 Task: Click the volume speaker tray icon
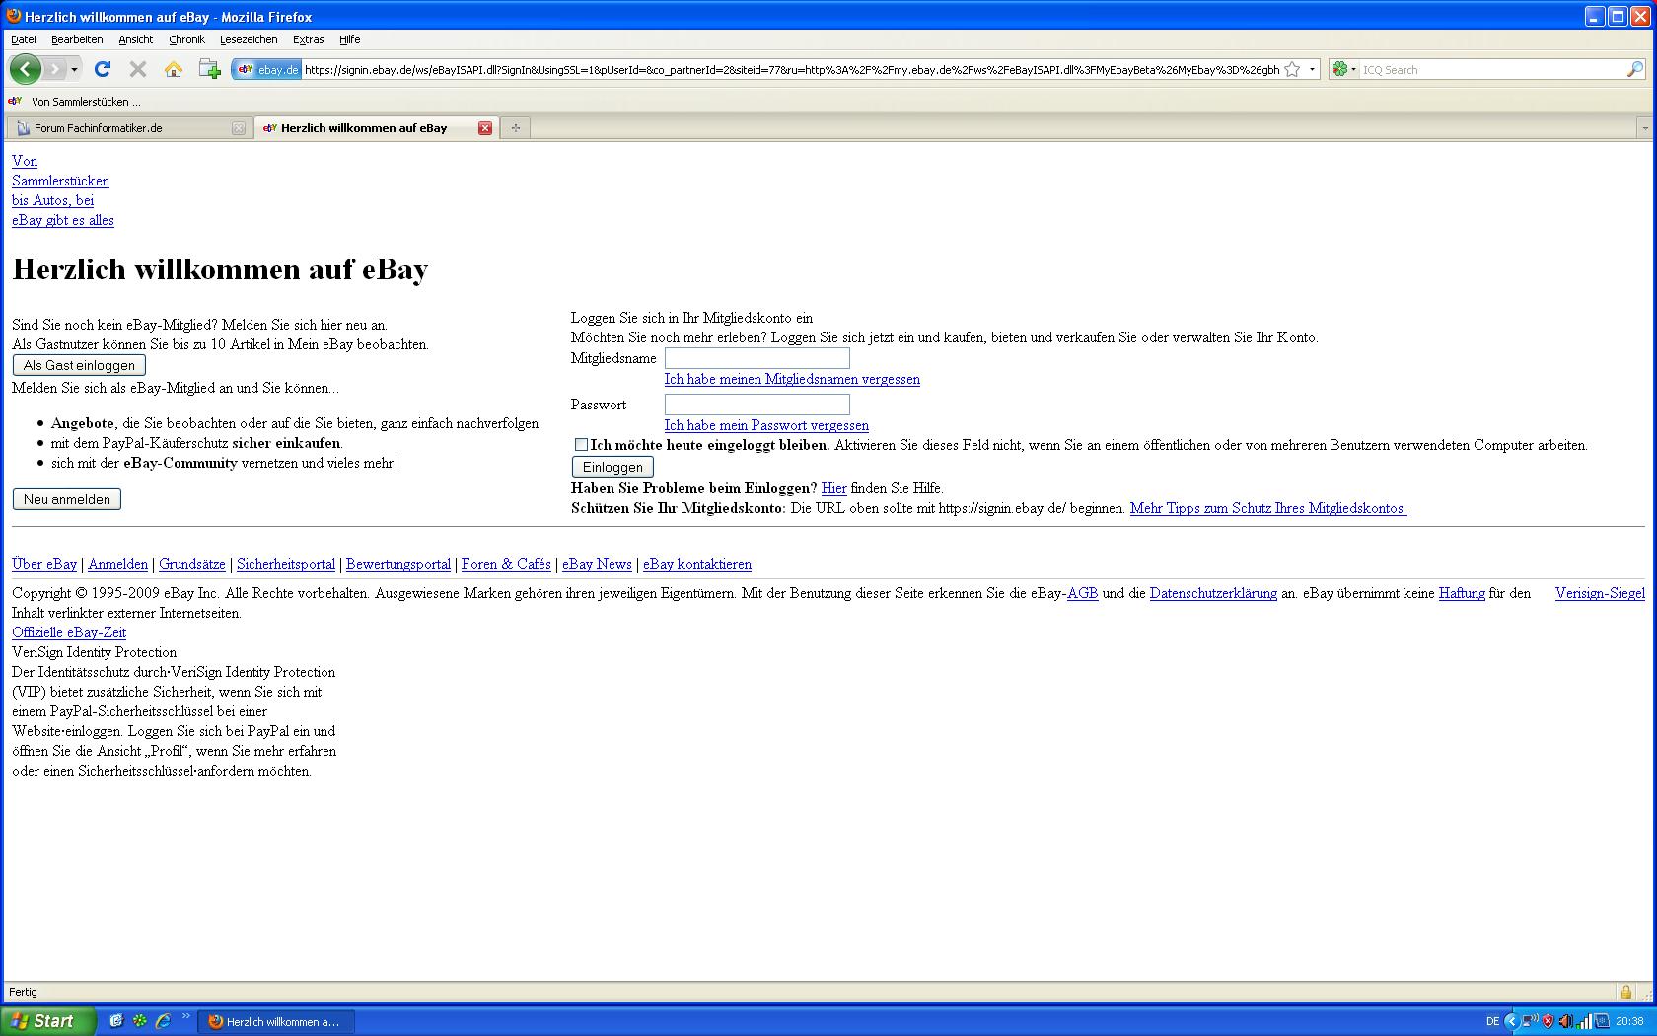[x=1565, y=1021]
